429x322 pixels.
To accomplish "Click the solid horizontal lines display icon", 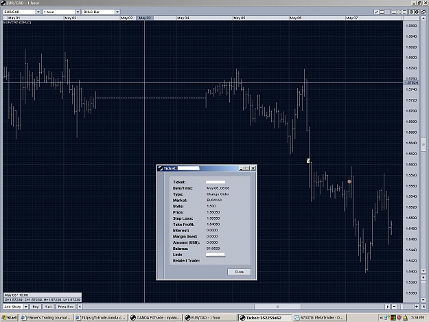I will click(394, 12).
